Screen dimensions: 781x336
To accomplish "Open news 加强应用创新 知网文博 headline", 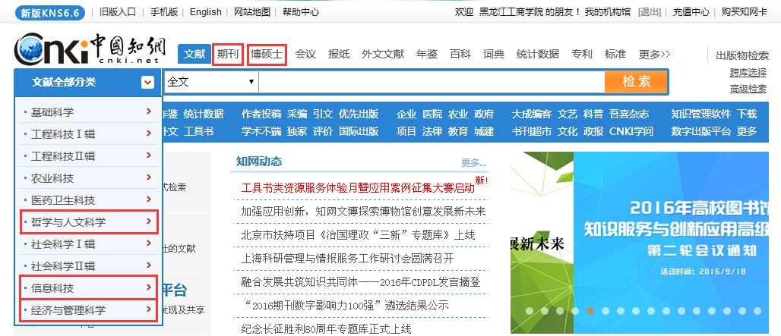I will pyautogui.click(x=363, y=212).
